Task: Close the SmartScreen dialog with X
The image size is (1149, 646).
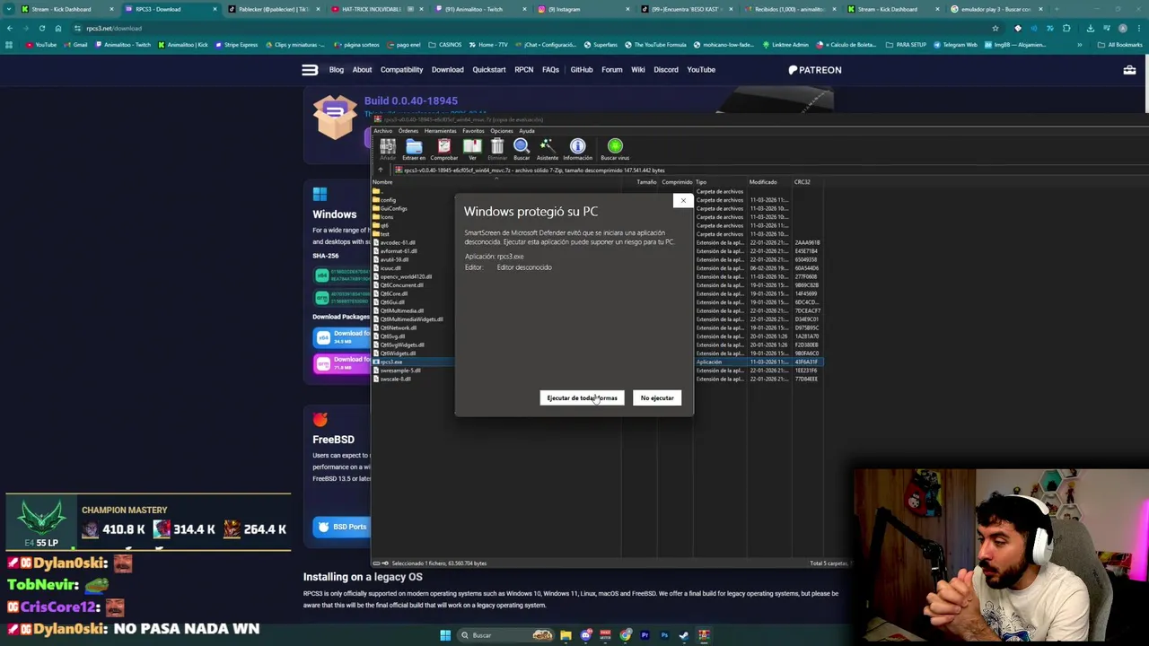Action: tap(683, 201)
